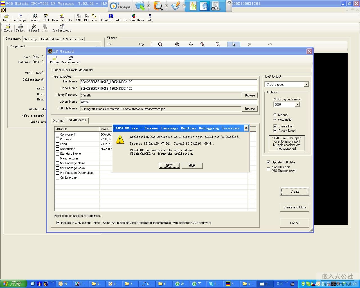Edit the Library Name field
Viewport: 360px width, 288px height.
tap(168, 102)
